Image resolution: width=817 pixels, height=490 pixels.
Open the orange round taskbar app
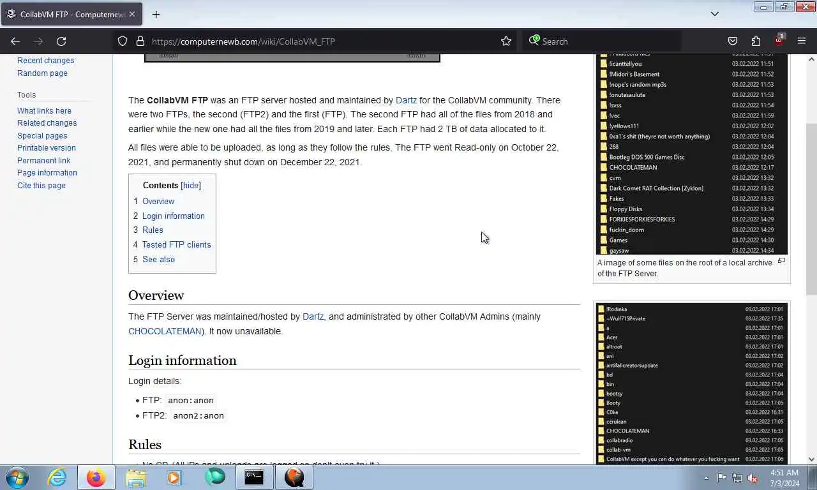[294, 477]
